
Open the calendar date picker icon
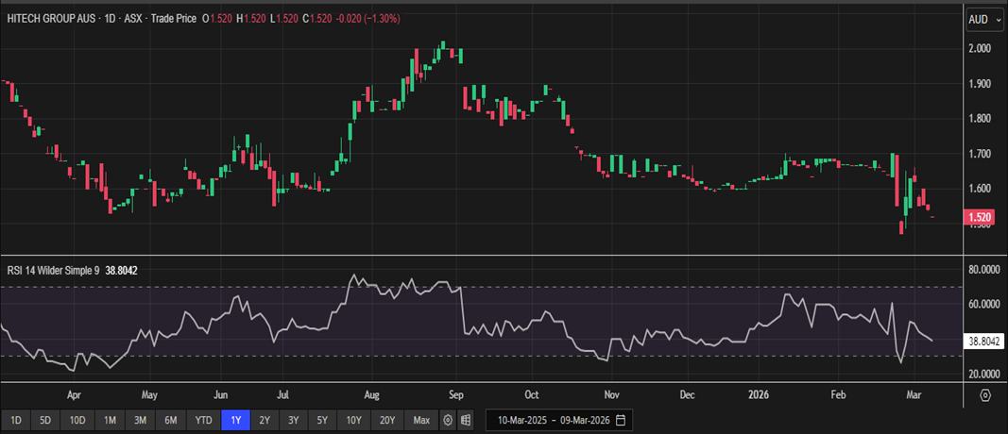point(620,419)
